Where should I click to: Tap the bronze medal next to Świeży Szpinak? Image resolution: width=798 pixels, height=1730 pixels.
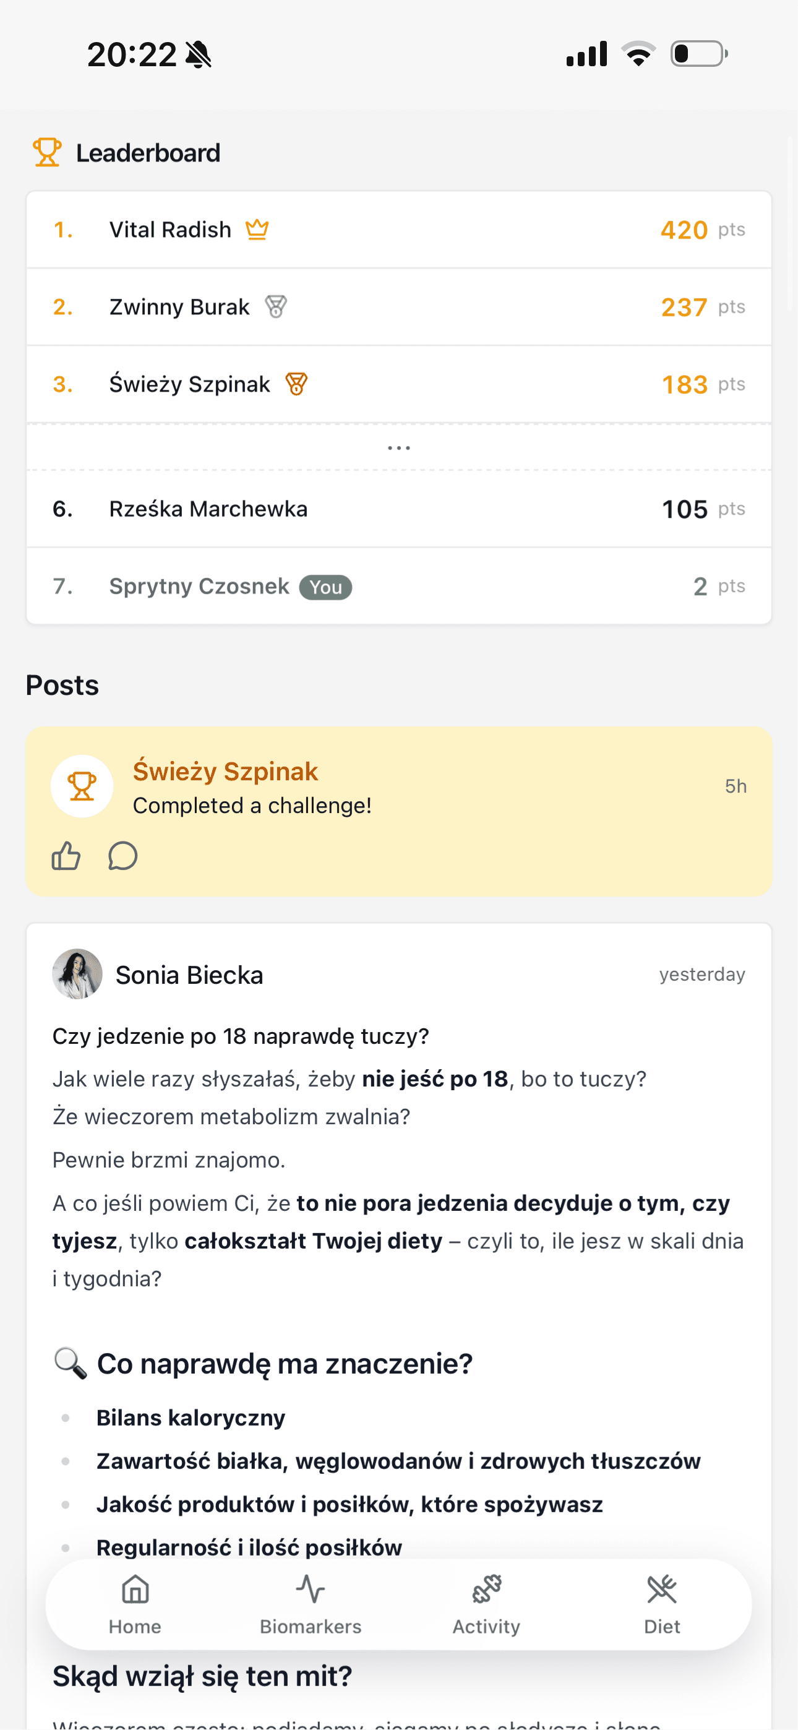pos(296,384)
